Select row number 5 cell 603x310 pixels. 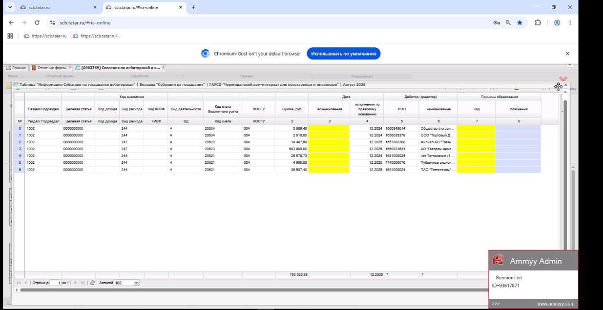point(20,163)
